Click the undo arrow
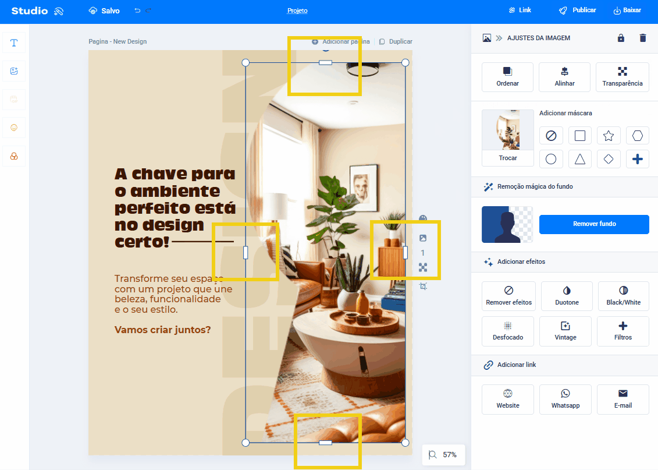This screenshot has width=658, height=470. click(x=137, y=10)
